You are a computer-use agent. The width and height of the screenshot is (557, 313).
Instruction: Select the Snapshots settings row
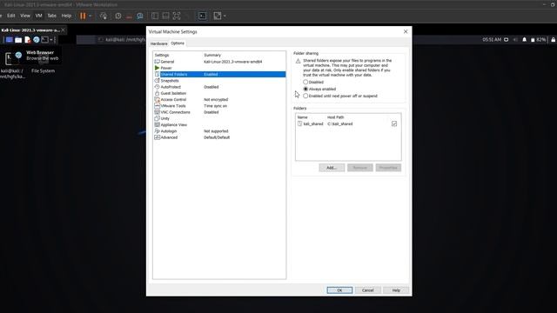pyautogui.click(x=219, y=81)
